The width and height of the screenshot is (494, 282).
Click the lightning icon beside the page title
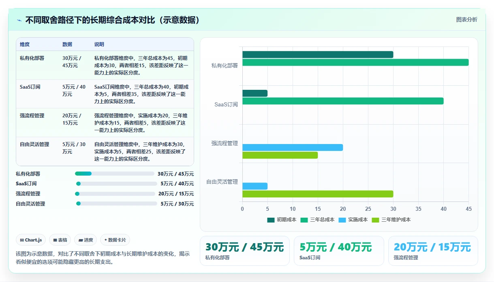coord(19,20)
